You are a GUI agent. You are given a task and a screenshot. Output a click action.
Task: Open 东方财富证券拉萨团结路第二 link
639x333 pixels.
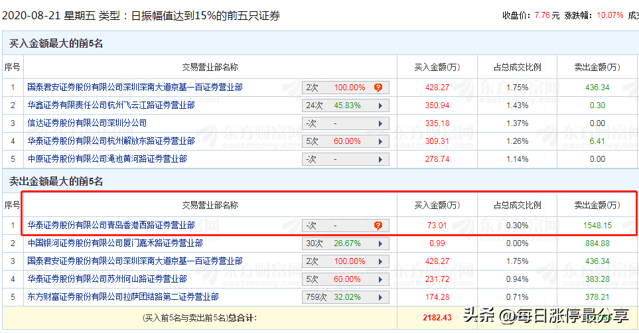click(x=123, y=297)
